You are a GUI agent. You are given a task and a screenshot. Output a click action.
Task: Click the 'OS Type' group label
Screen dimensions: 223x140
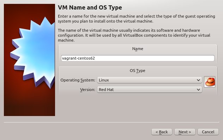(137, 71)
